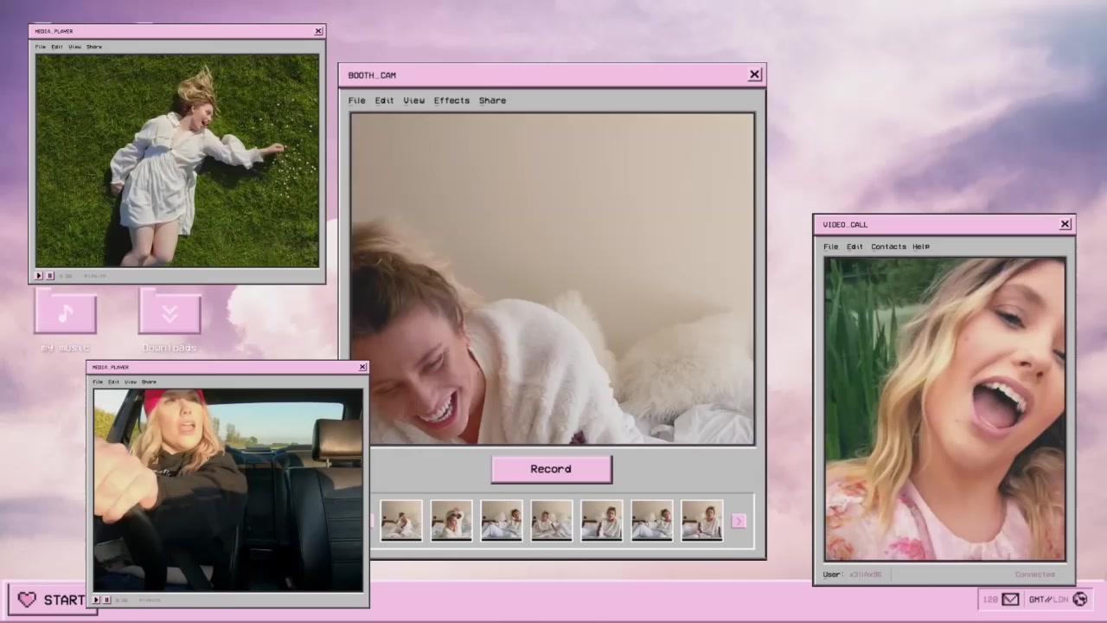This screenshot has width=1107, height=623.
Task: Open File menu in the top MEDIA_PLAYER window
Action: [41, 47]
